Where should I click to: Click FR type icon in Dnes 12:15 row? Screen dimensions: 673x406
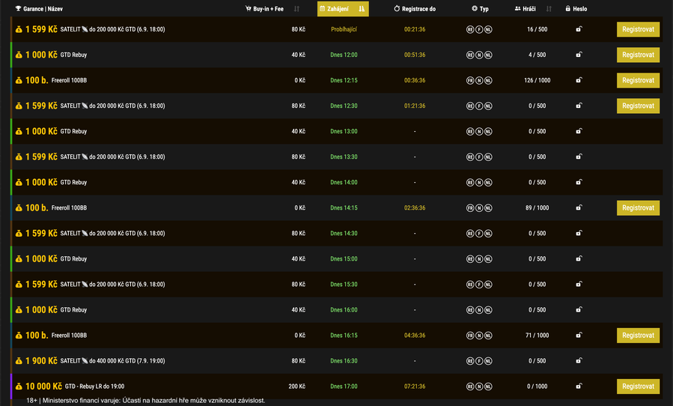coord(470,80)
